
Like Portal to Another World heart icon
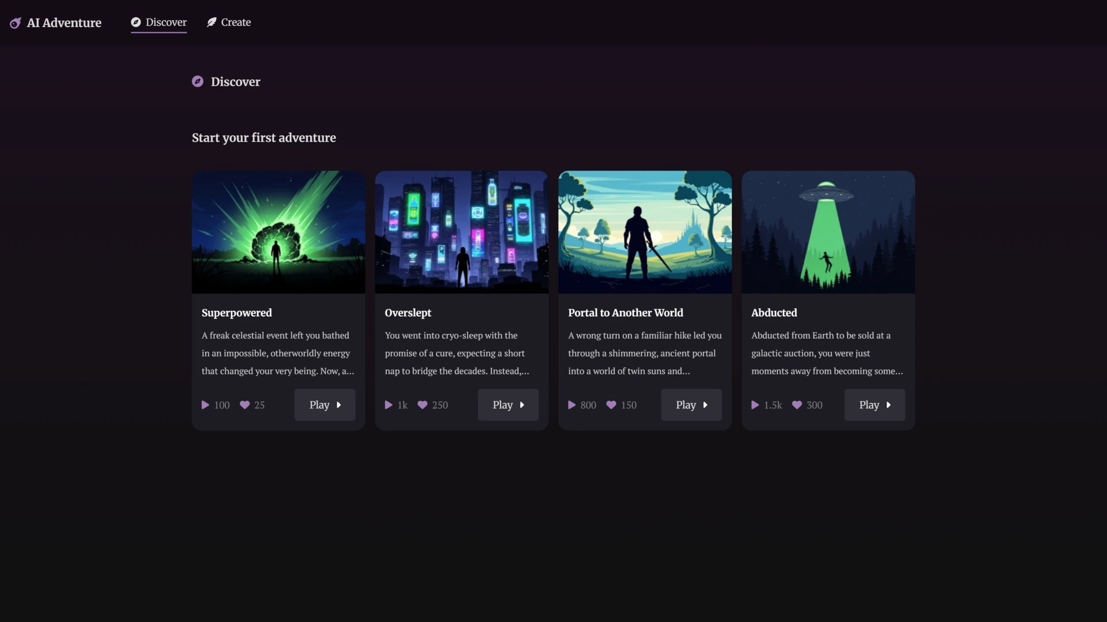pos(612,405)
